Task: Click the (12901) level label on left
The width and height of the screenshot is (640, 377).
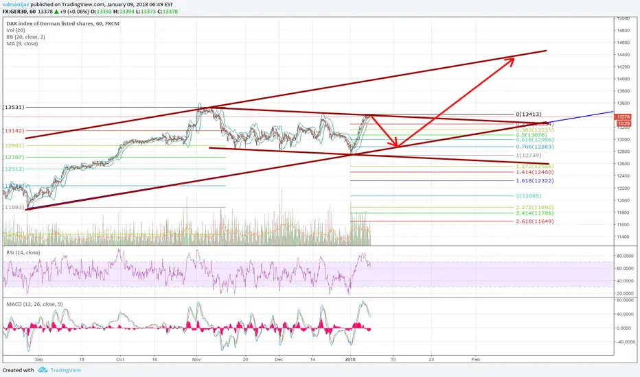Action: 14,145
